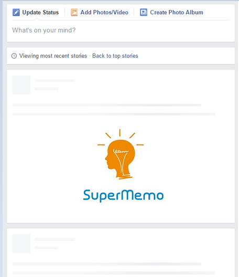Select the Update Status tab
Screen dimensions: 239x277
[36, 13]
